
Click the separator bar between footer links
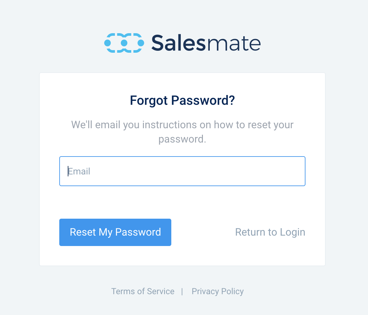click(x=182, y=292)
